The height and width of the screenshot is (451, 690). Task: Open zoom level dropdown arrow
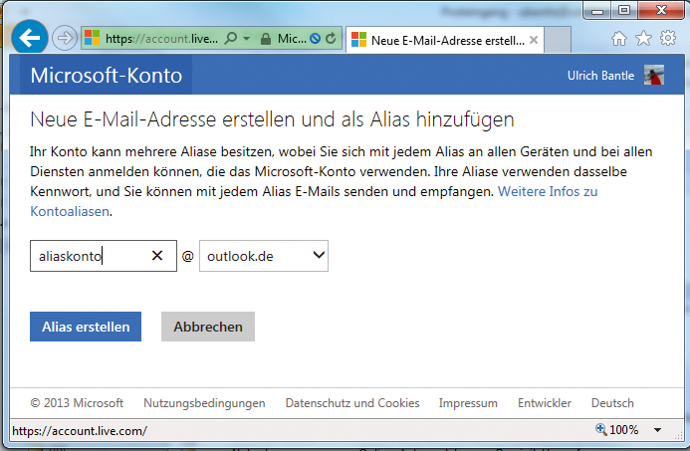[657, 430]
